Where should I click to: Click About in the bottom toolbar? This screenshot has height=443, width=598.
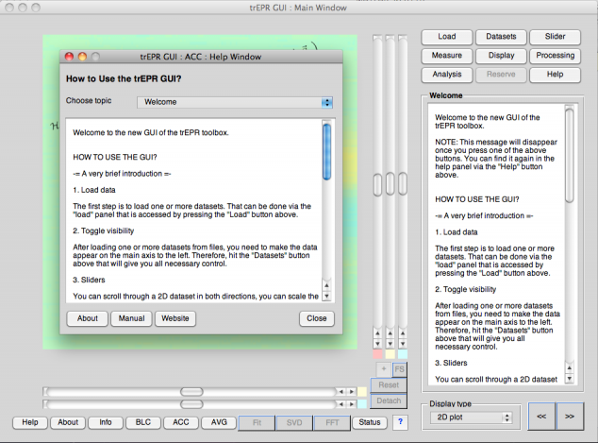(x=68, y=422)
